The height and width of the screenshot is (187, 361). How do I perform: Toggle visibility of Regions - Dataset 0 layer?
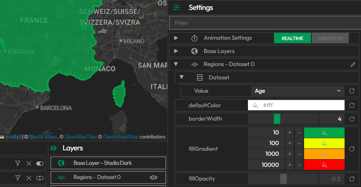tap(154, 177)
